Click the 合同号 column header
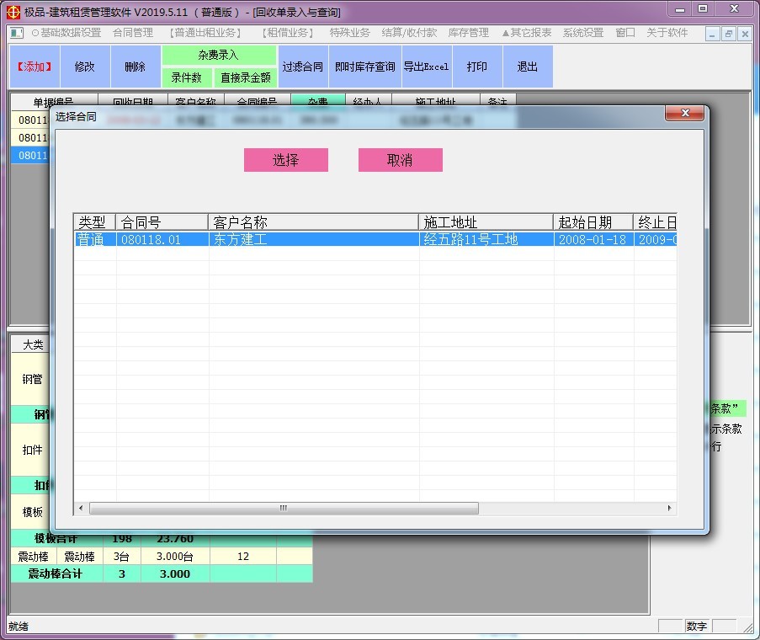This screenshot has width=760, height=640. (x=162, y=222)
